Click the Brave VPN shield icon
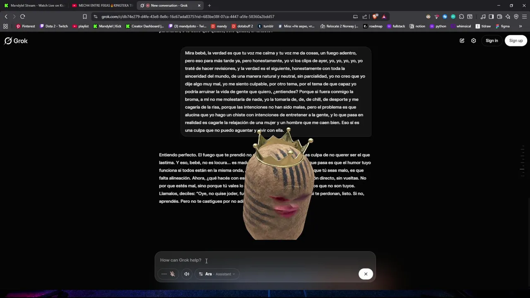 tap(516, 17)
